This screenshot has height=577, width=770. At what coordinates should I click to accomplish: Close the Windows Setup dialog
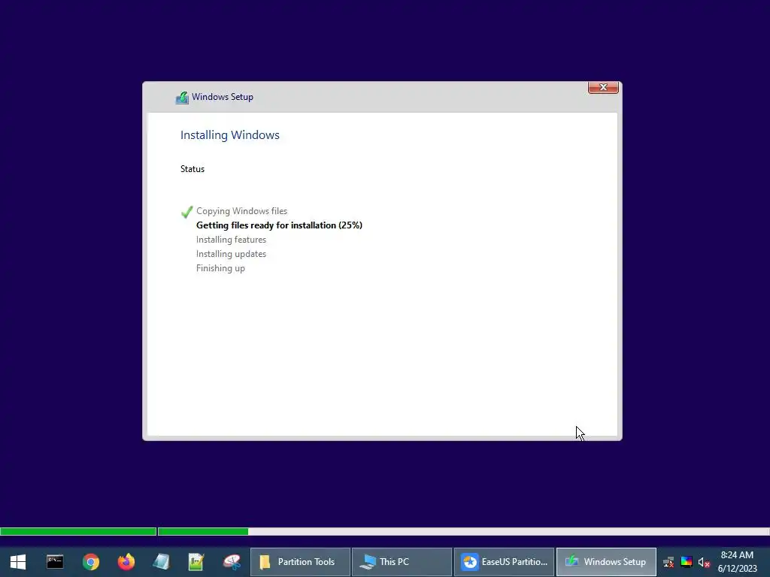[x=603, y=87]
